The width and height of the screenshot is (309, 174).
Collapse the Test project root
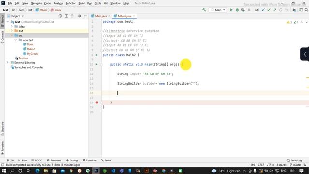8,22
